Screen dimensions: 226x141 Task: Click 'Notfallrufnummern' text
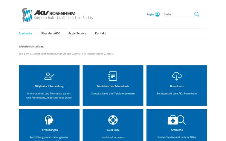[x=113, y=137]
